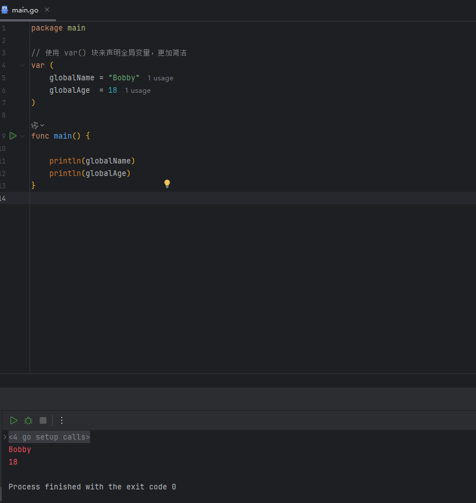Open the run toolbar more options menu
The image size is (476, 503).
pos(62,420)
